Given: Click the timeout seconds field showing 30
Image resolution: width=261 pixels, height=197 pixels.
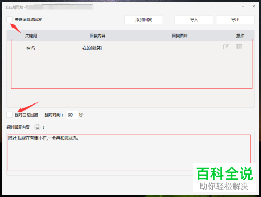Looking at the screenshot, I should (72, 115).
